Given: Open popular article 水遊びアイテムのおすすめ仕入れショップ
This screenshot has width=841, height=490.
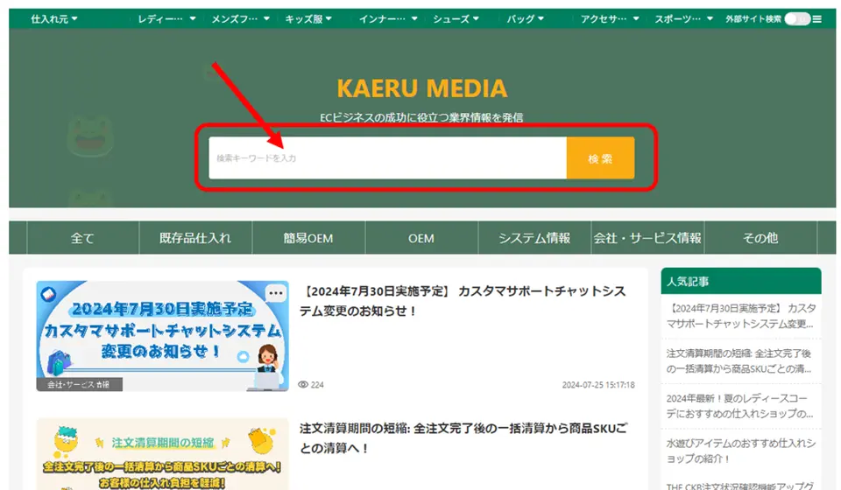Looking at the screenshot, I should pos(741,451).
